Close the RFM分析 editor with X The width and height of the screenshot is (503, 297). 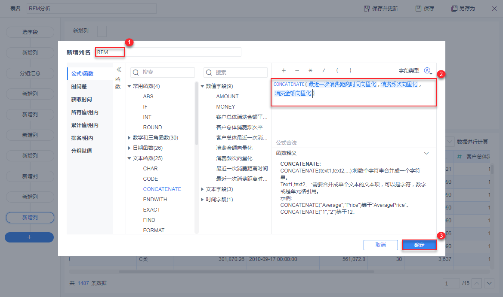494,9
